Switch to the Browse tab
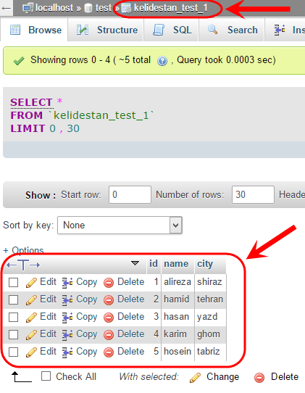 34,30
